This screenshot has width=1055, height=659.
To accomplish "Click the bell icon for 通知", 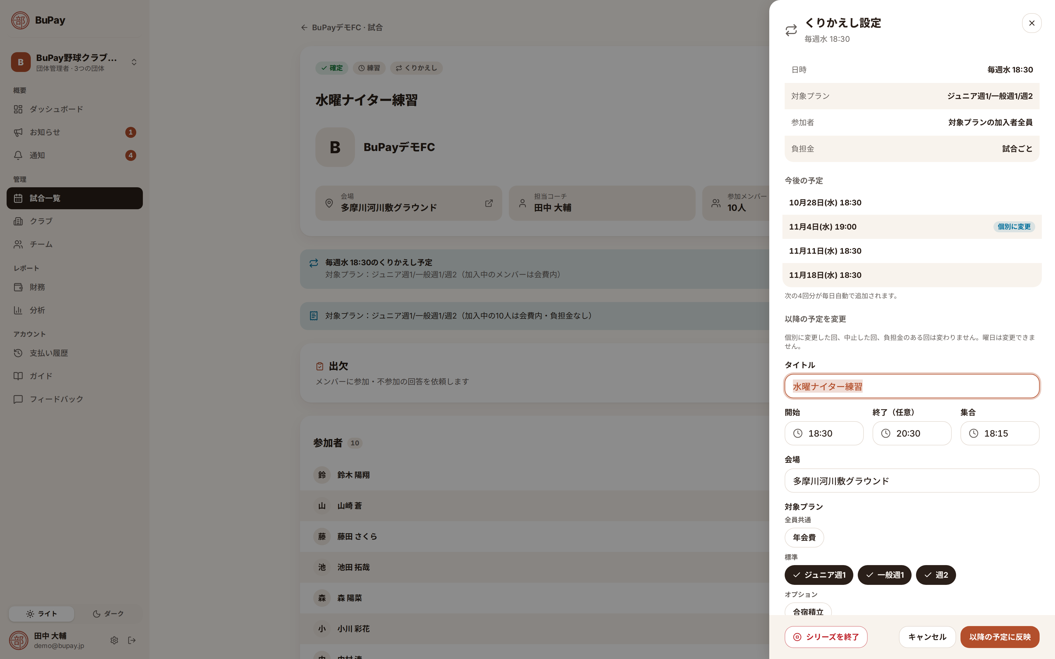I will pyautogui.click(x=18, y=155).
